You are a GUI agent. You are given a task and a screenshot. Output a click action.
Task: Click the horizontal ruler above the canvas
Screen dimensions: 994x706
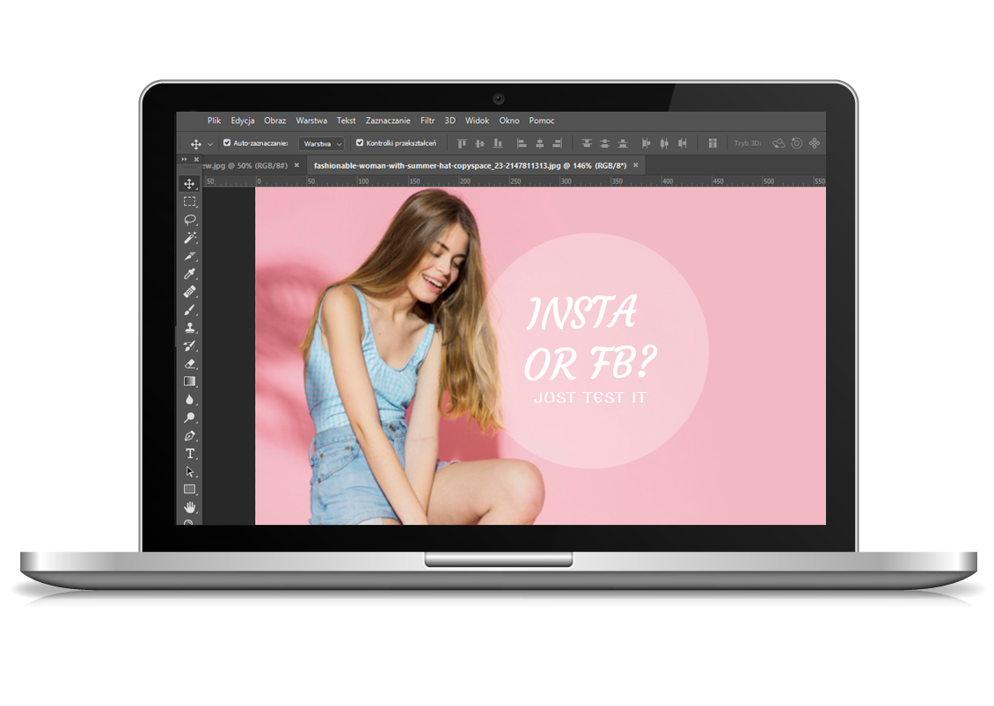coord(514,181)
